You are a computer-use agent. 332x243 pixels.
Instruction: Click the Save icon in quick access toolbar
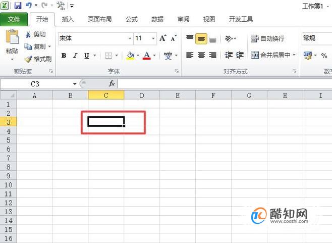18,5
